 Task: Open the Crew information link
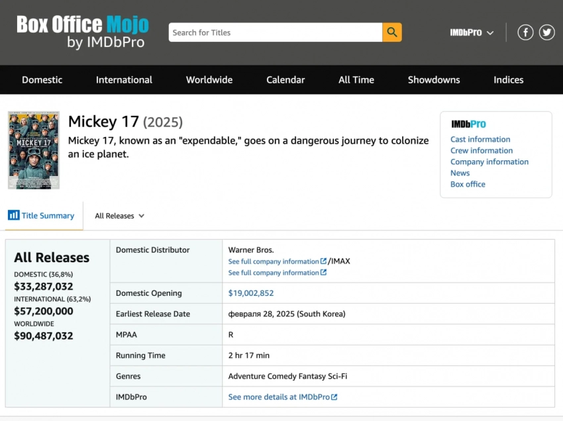(x=482, y=151)
